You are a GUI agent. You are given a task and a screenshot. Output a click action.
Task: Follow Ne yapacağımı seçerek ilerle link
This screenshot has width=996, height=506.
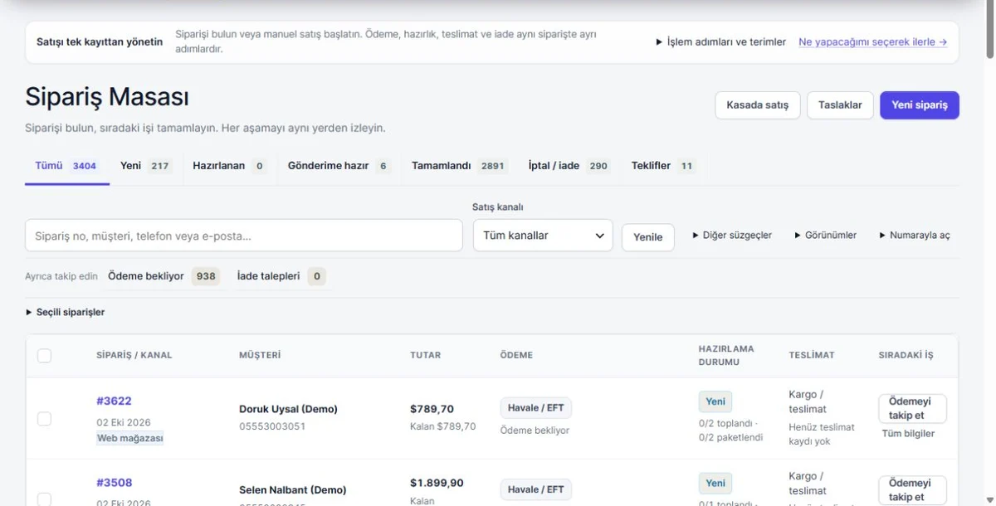click(x=872, y=41)
